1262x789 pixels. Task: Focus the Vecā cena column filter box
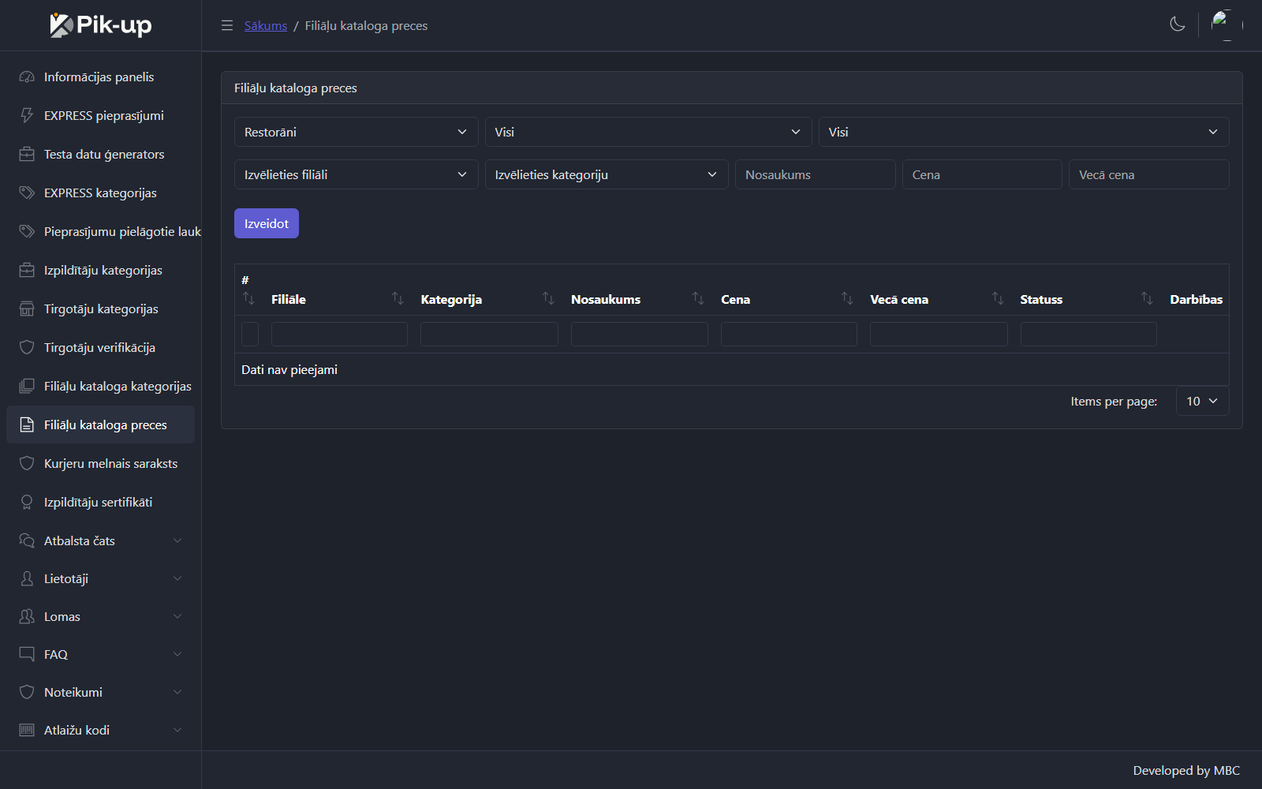point(939,334)
